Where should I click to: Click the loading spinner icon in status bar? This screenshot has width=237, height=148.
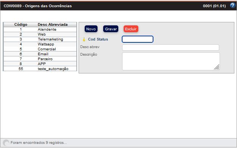6,143
